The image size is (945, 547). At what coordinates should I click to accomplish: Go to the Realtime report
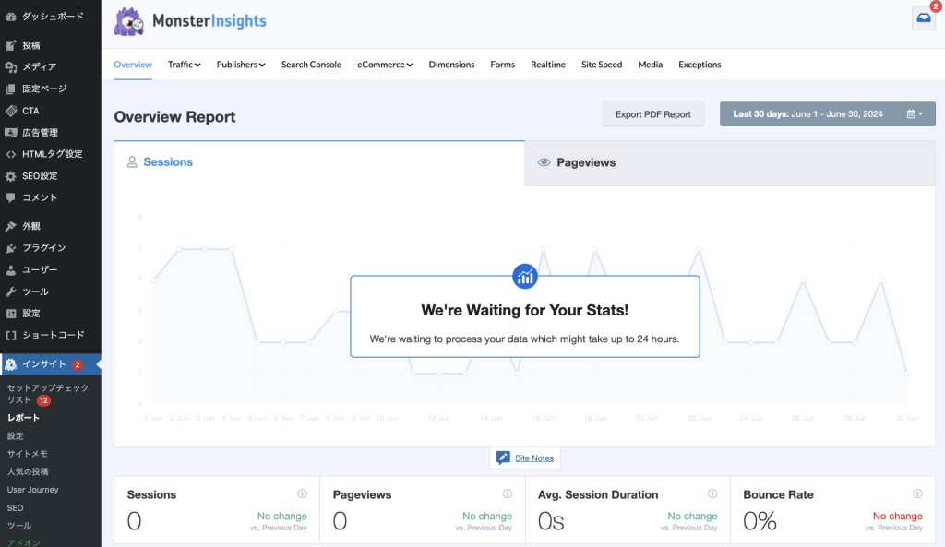547,65
